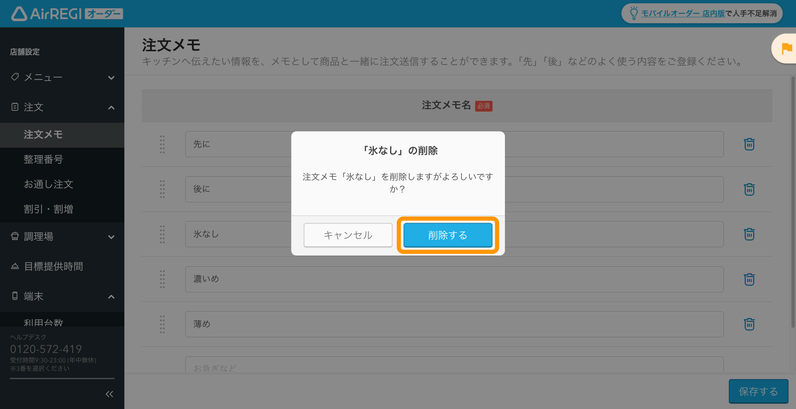Click the AirREGI logo
The width and height of the screenshot is (796, 409).
[x=67, y=14]
